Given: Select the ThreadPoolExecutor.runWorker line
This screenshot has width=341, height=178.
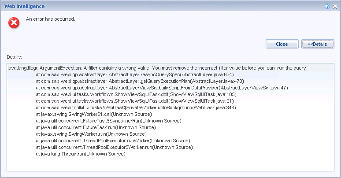Looking at the screenshot, I should tap(113, 141).
